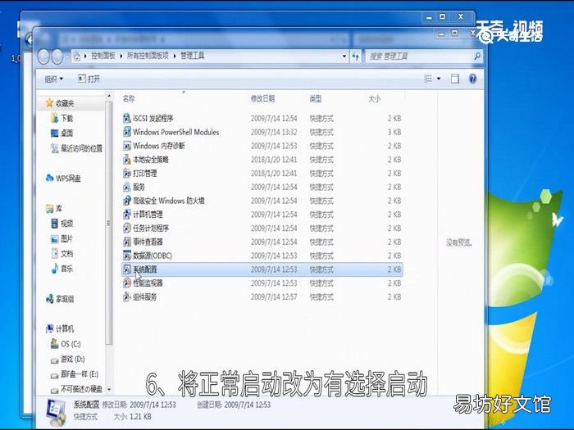This screenshot has height=430, width=574.
Task: Select the 打印管理 icon
Action: tap(126, 173)
